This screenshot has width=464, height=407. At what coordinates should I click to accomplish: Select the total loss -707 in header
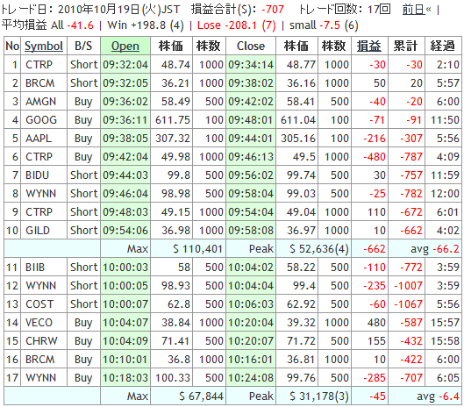tap(273, 10)
